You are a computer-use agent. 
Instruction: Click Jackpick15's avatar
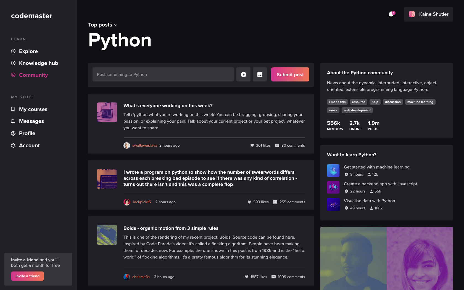127,202
